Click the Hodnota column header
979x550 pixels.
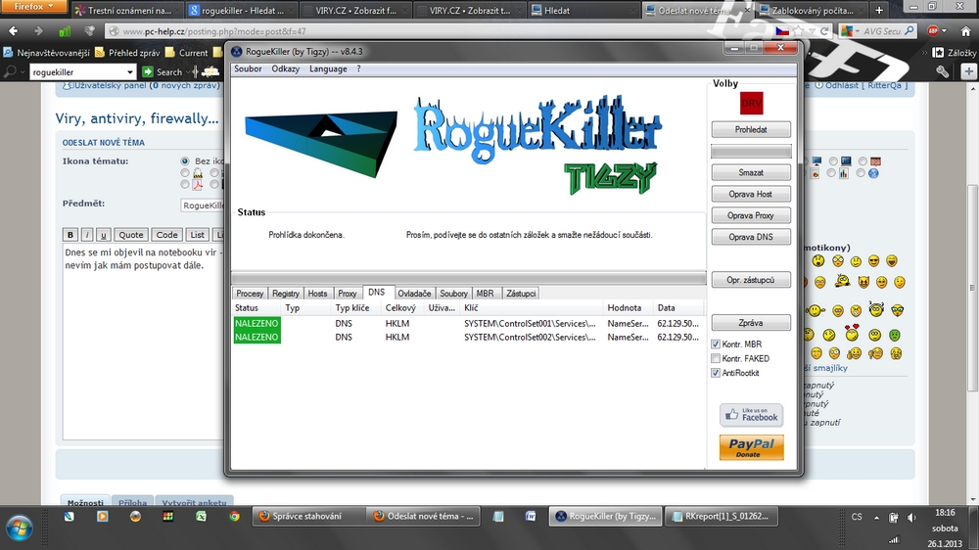(x=629, y=307)
